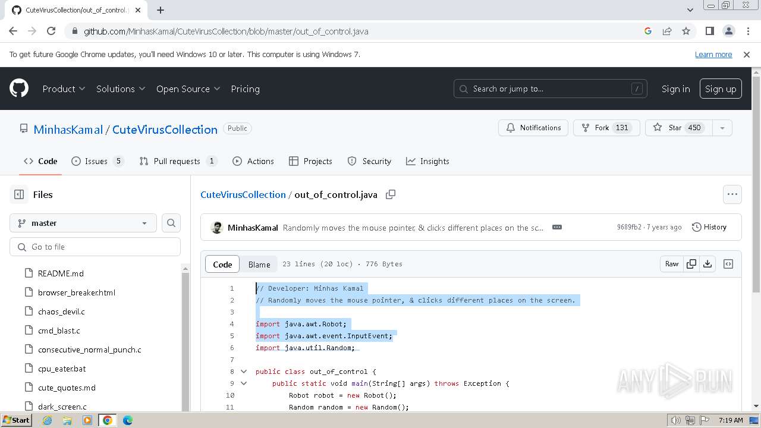Expand commit message ellipsis
Screen dimensions: 761x428
(x=557, y=227)
